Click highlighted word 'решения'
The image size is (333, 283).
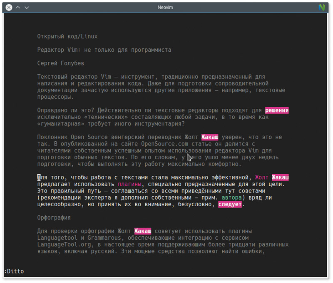pyautogui.click(x=277, y=110)
